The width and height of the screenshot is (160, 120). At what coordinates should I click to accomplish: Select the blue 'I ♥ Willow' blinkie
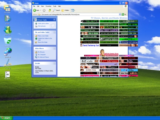click(129, 70)
